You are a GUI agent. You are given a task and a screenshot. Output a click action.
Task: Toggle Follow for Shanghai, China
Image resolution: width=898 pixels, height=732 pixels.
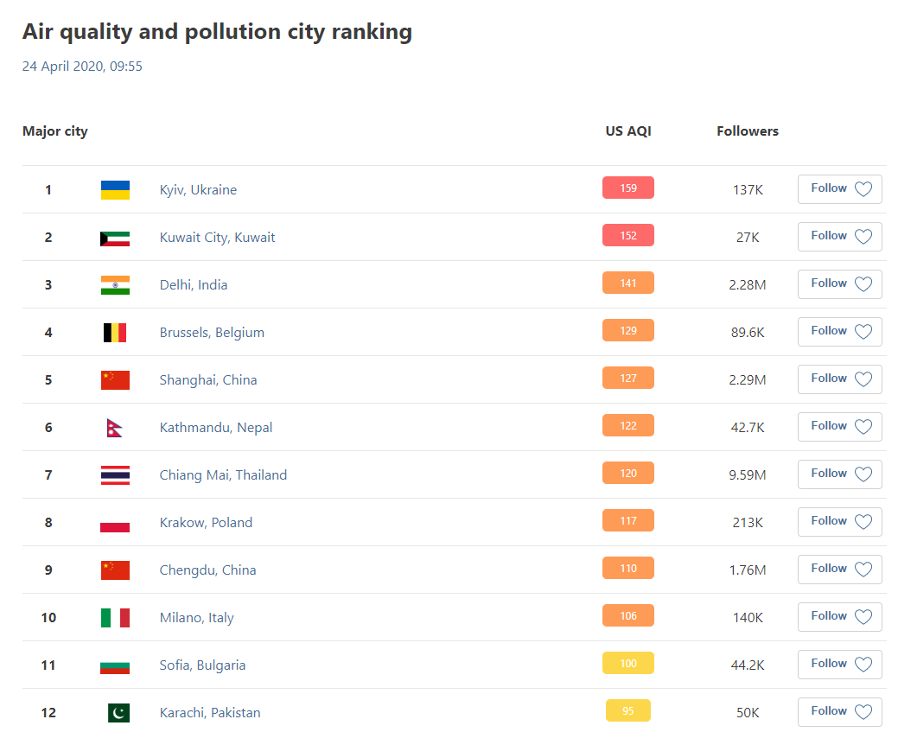[839, 379]
